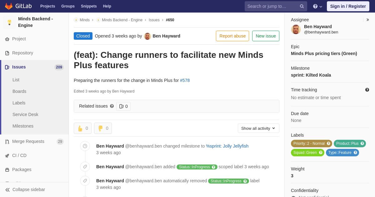Click Related issues help icon
375x197 pixels.
point(112,106)
